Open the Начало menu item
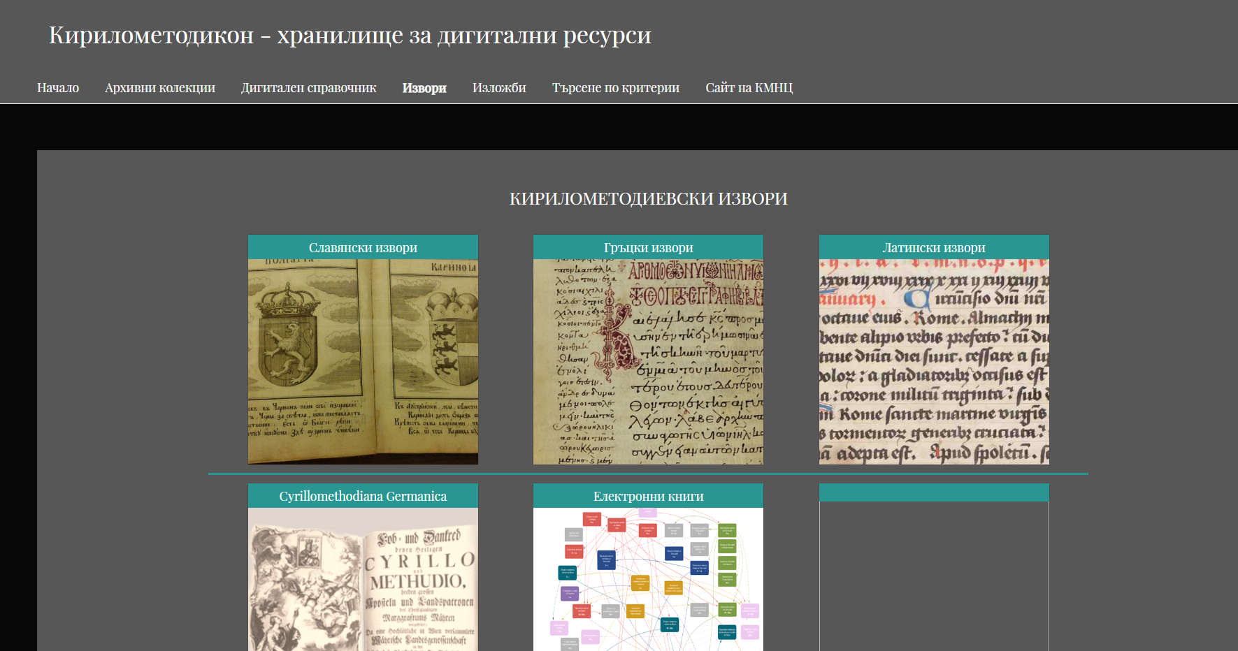Screen dimensions: 1238x651 pyautogui.click(x=58, y=88)
